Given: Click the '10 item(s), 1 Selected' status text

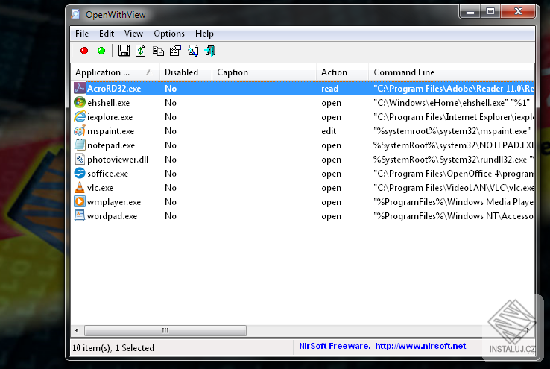Looking at the screenshot, I should click(113, 348).
